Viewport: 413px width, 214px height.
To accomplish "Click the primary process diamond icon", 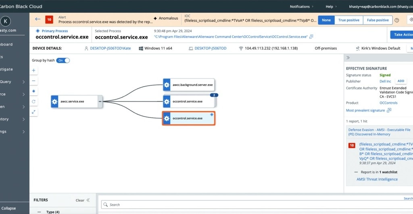I will 38,31.
